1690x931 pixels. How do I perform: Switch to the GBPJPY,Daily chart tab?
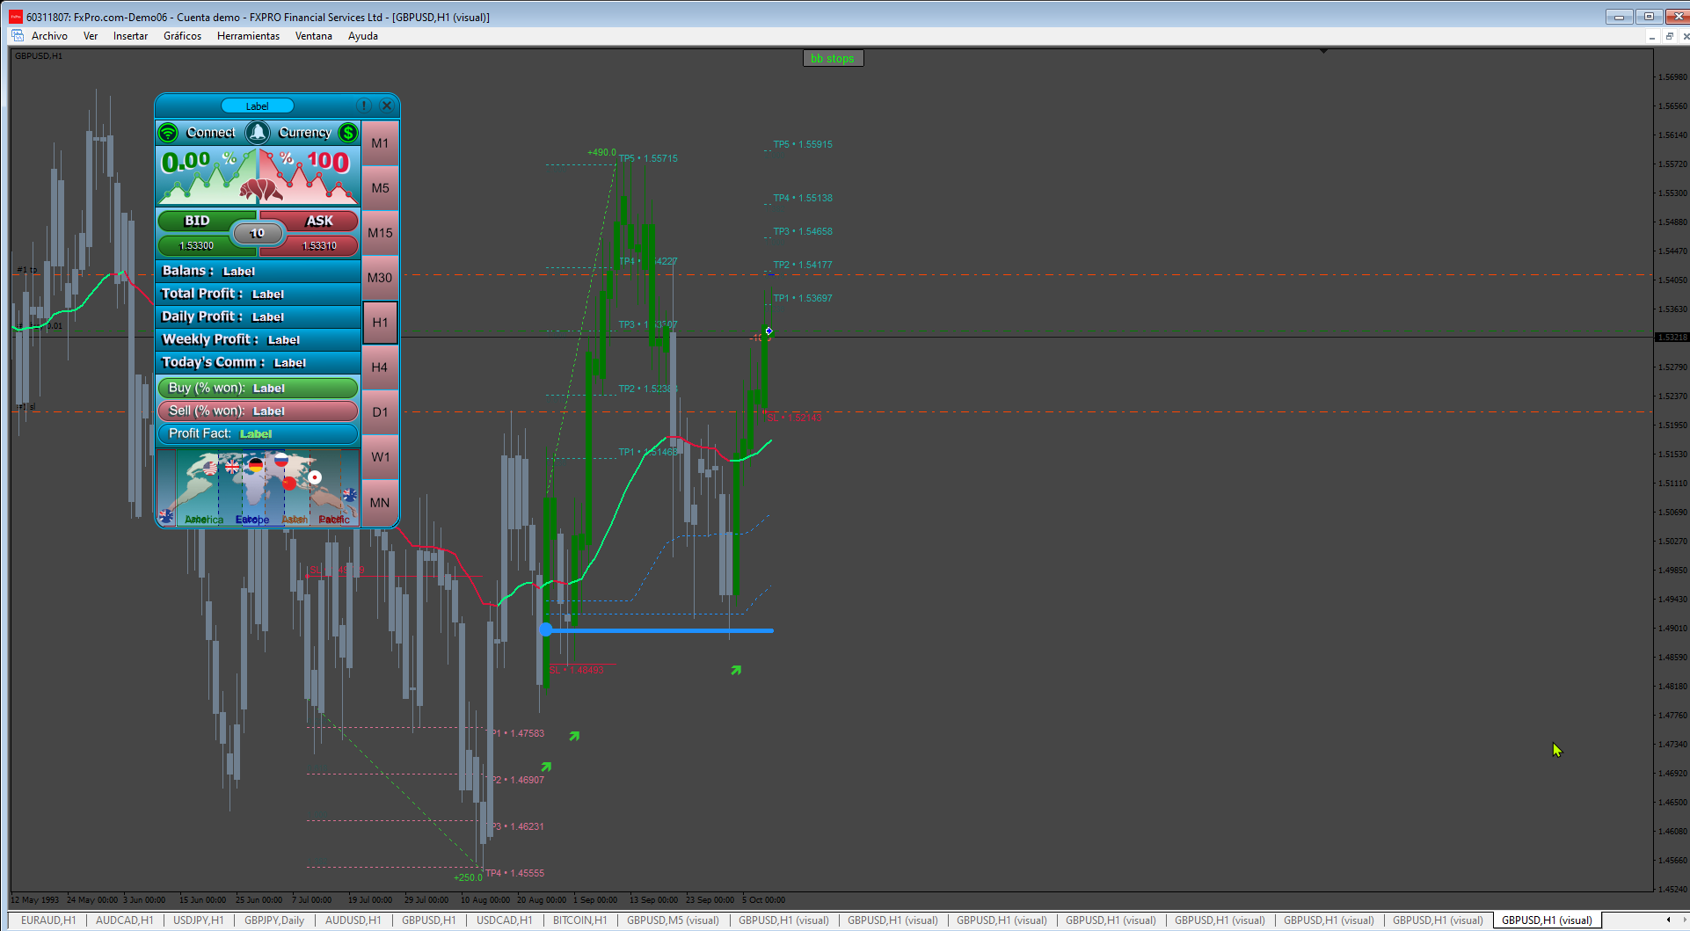coord(274,920)
